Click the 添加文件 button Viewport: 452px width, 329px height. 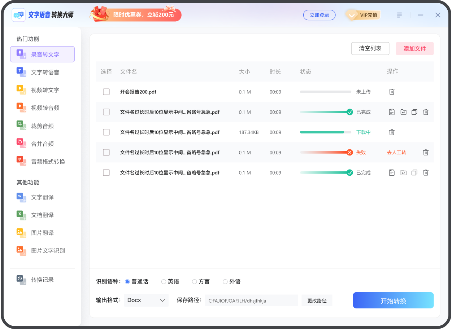(x=414, y=48)
